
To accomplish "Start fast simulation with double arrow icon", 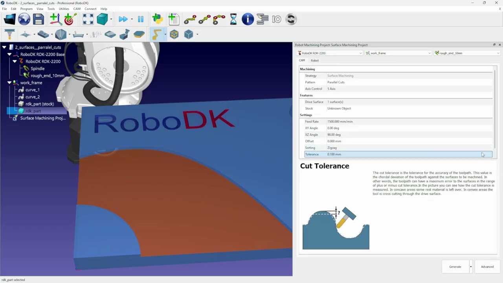I will pos(123,19).
